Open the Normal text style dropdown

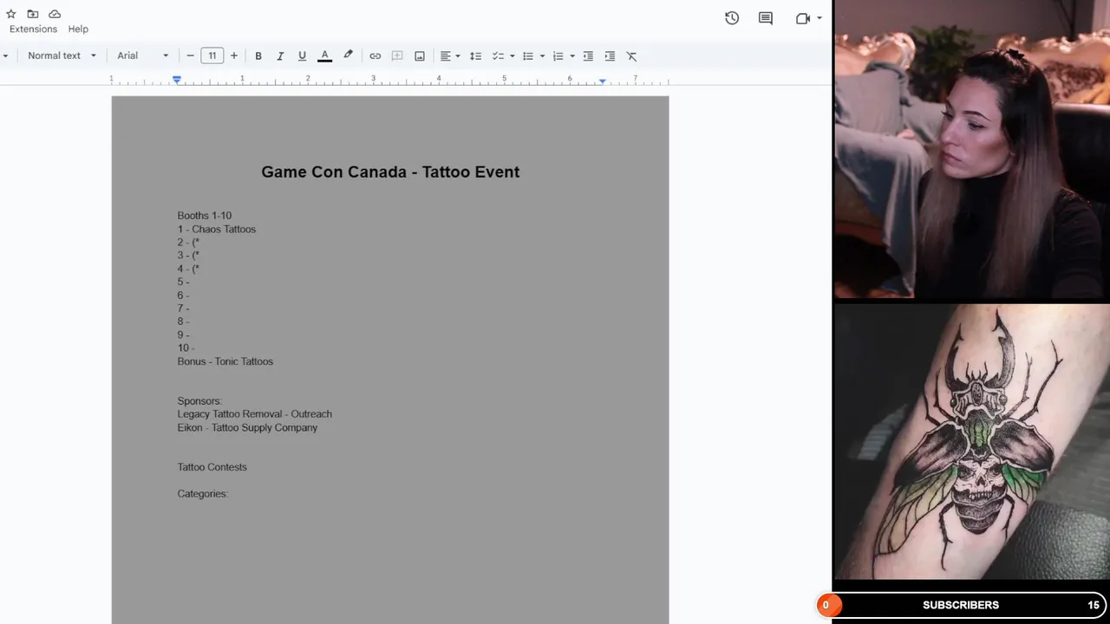coord(62,55)
